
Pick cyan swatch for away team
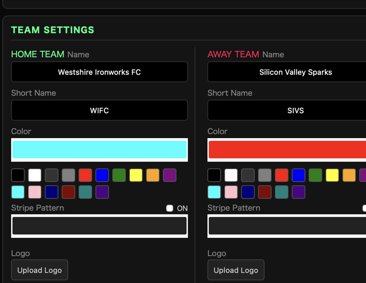(x=214, y=192)
